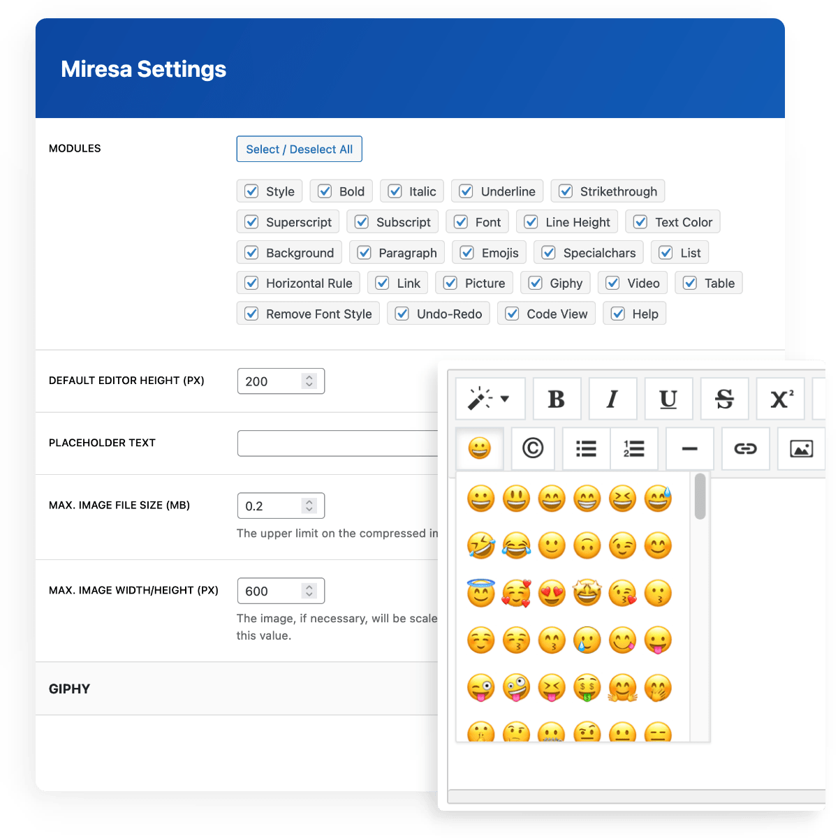Toggle the Help module checkbox

pyautogui.click(x=618, y=314)
